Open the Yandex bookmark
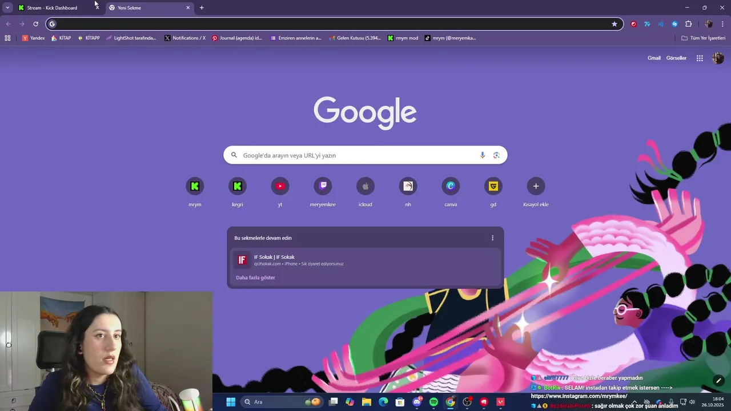Viewport: 731px width, 411px height. [33, 38]
